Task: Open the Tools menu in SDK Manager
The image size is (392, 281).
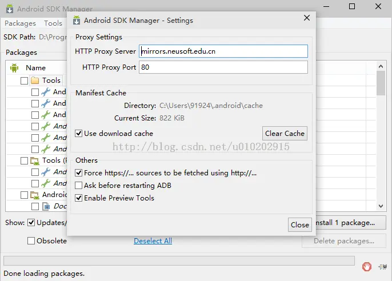Action: (x=53, y=23)
